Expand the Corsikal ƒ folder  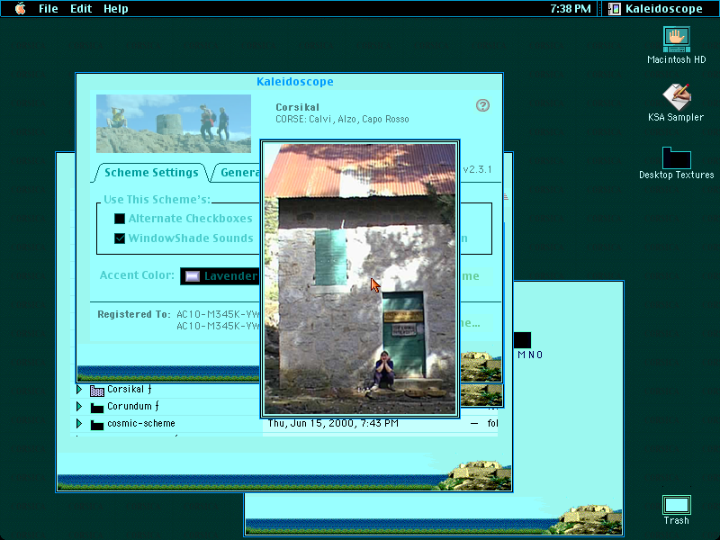(x=79, y=390)
